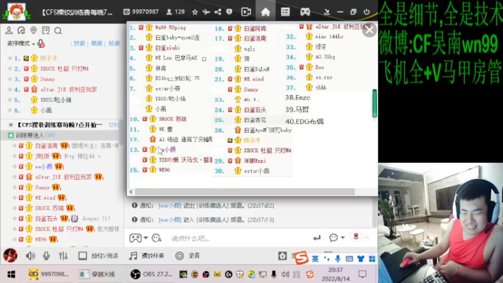Mute the speaker in bottom toolbar
Screen dimensions: 503x283
30,256
